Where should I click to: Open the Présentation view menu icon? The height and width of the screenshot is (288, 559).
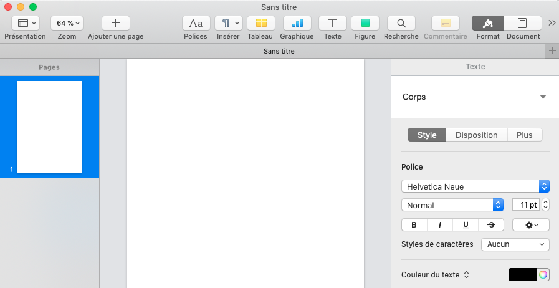25,23
